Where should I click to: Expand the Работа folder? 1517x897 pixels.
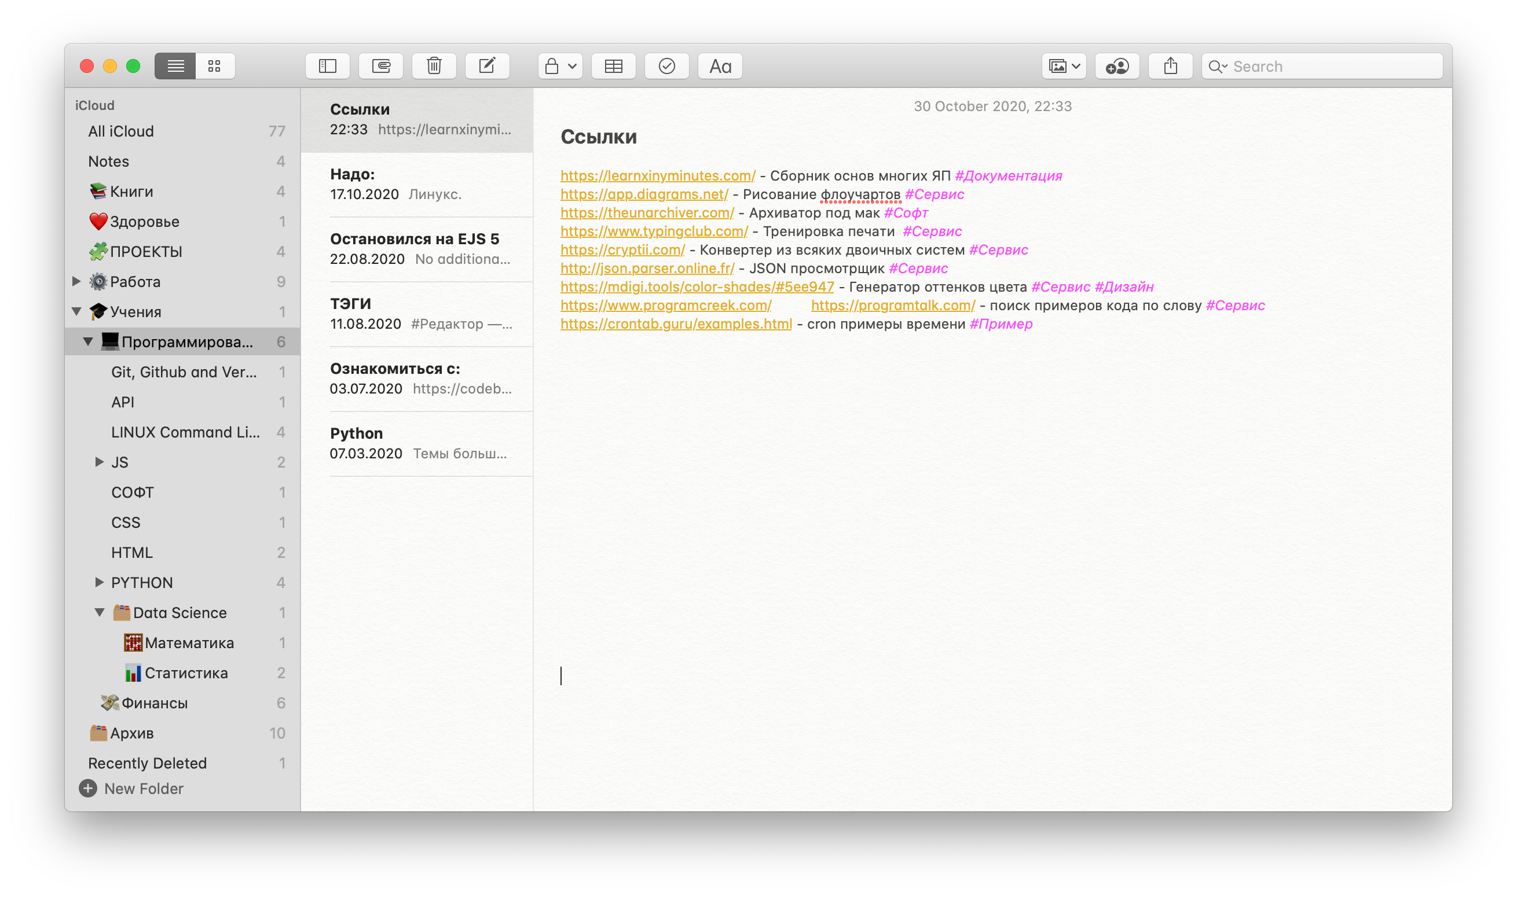click(x=77, y=282)
